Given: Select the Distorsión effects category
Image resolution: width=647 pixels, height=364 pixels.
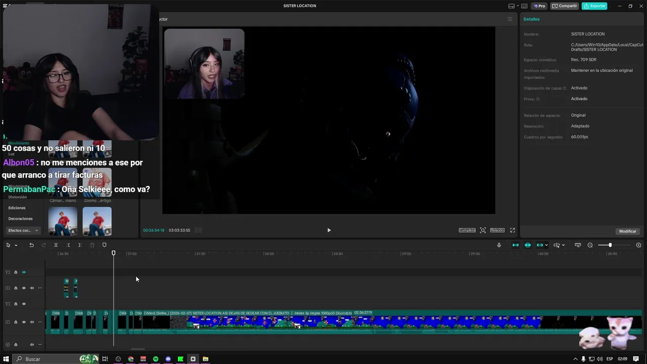Looking at the screenshot, I should coord(18,197).
